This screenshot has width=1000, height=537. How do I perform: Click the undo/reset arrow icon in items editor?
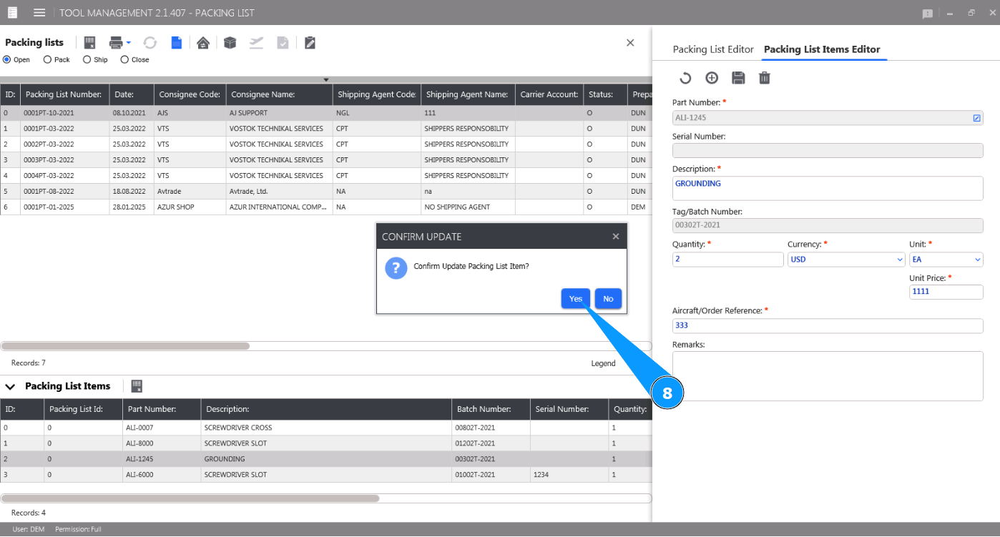point(685,78)
